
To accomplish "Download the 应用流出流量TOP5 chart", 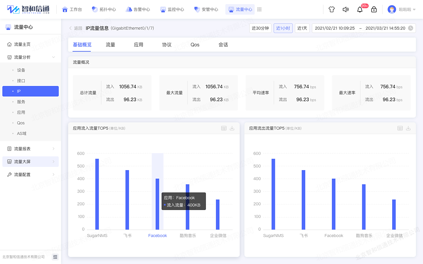I will 408,128.
